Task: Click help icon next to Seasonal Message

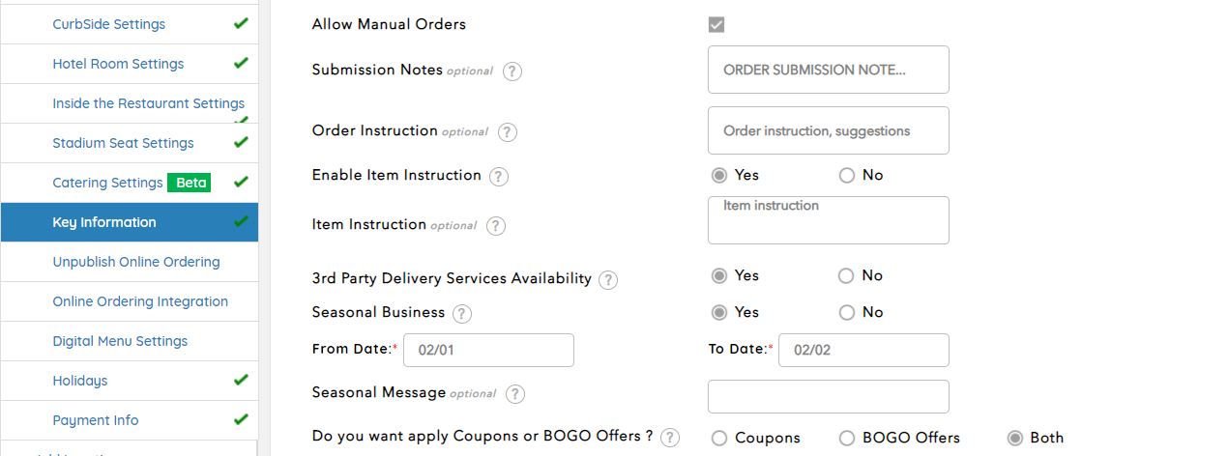Action: (x=515, y=393)
